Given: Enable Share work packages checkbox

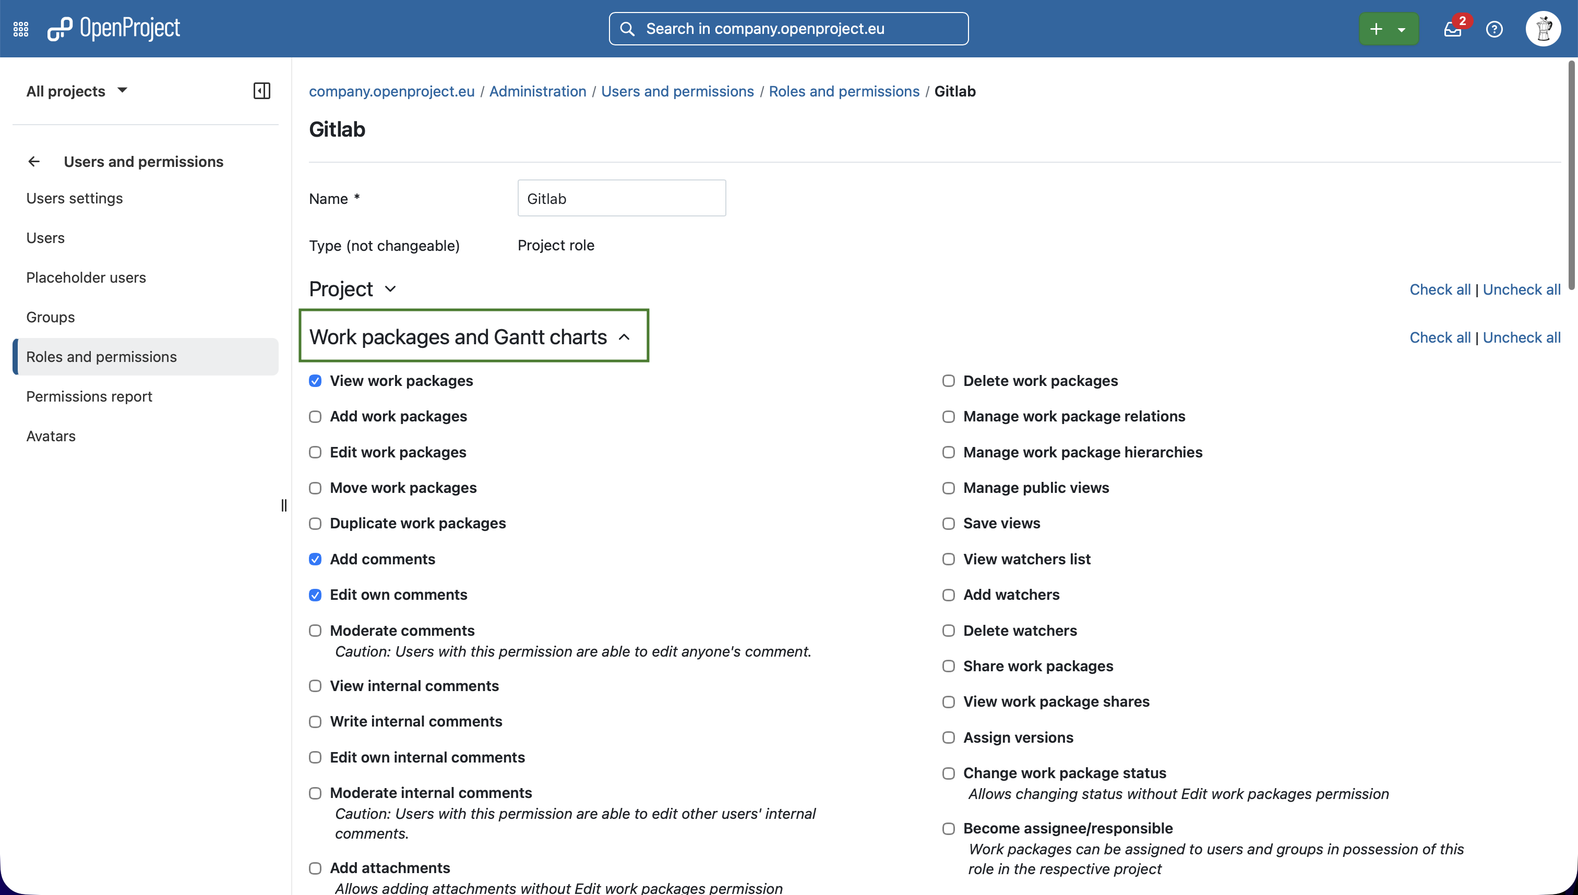Looking at the screenshot, I should pos(948,667).
